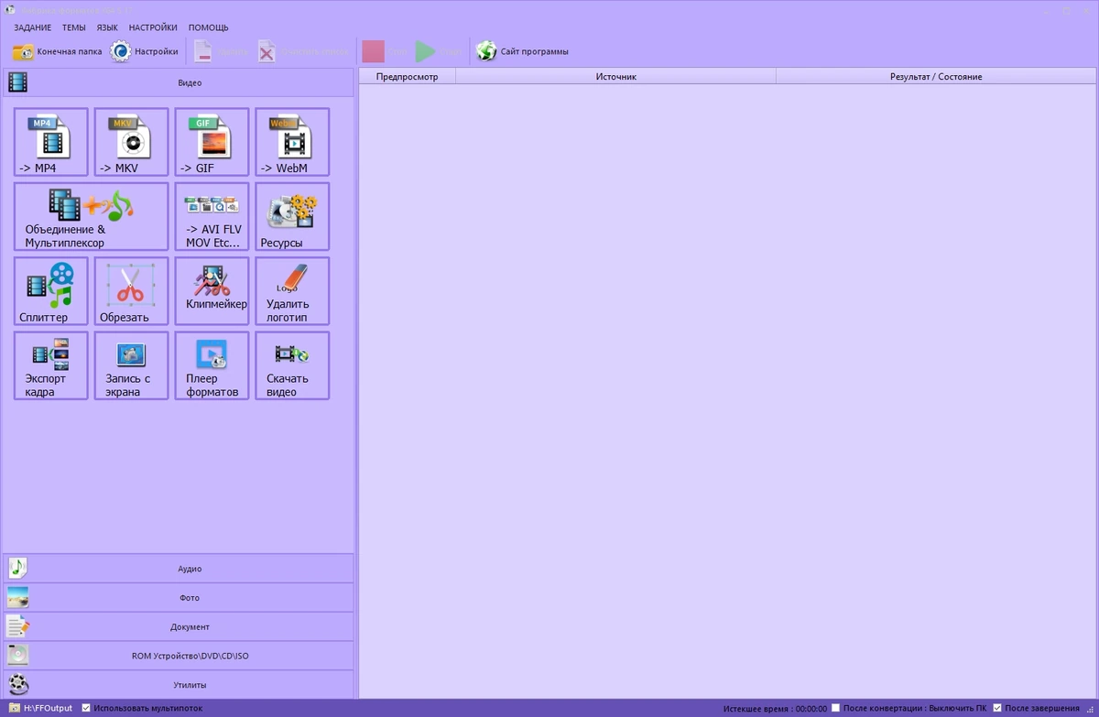The height and width of the screenshot is (717, 1099).
Task: Select the -> MKV converter tile
Action: pyautogui.click(x=132, y=142)
